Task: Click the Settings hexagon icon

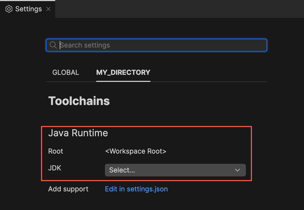Action: click(9, 9)
